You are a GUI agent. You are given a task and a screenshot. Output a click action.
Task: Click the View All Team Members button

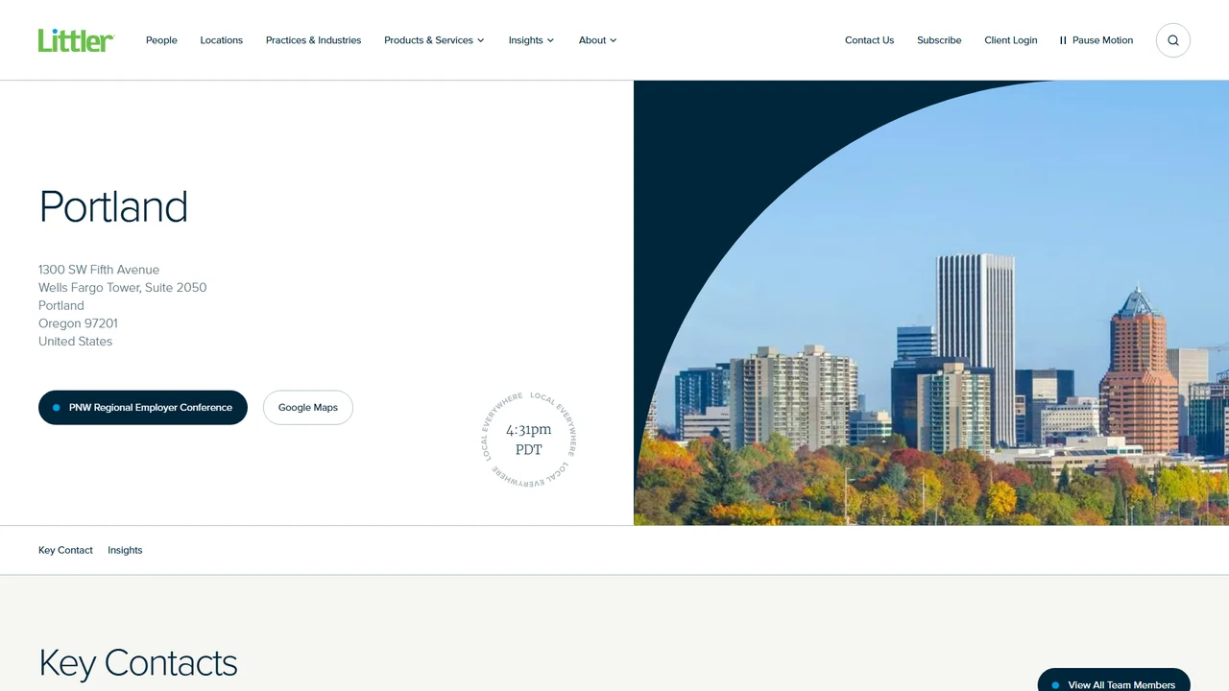pyautogui.click(x=1114, y=679)
